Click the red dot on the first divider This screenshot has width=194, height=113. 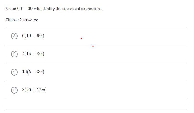pyautogui.click(x=93, y=46)
